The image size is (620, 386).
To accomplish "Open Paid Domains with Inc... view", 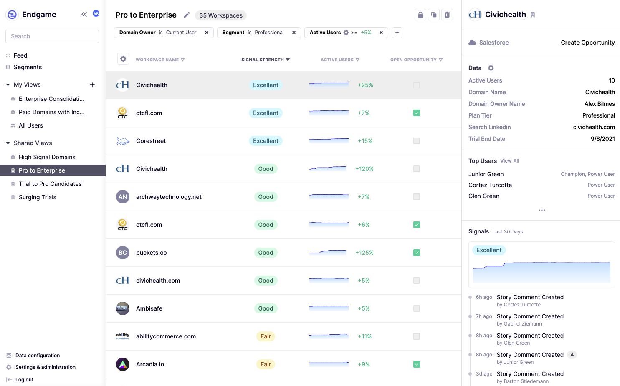I will point(51,112).
